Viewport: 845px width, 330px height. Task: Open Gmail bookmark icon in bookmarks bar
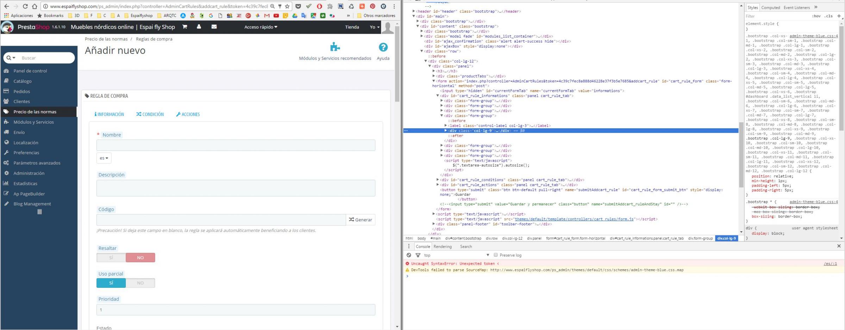click(x=267, y=15)
